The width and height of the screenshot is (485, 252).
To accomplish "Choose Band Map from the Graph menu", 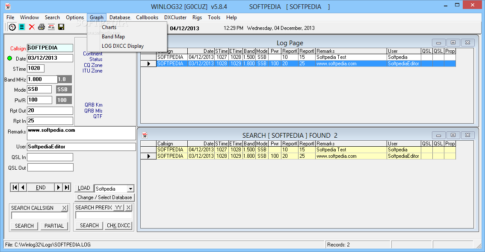I will pos(113,37).
